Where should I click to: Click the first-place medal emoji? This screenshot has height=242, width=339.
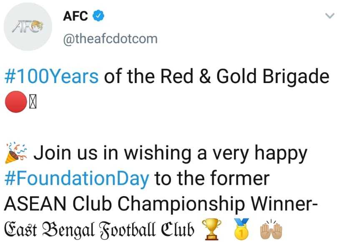tap(242, 229)
